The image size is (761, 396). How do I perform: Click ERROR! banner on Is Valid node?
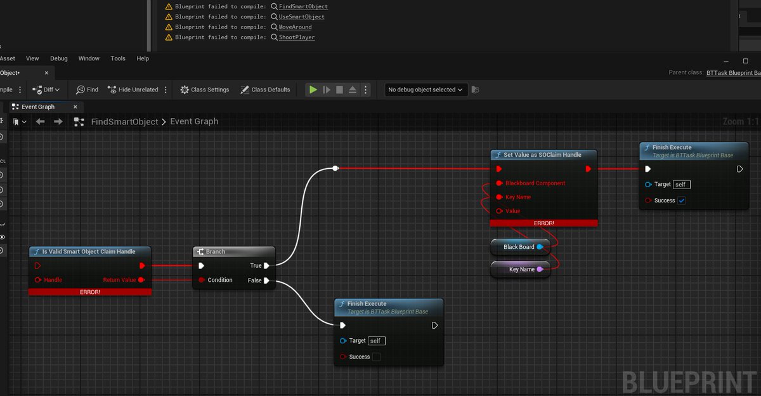pyautogui.click(x=90, y=292)
